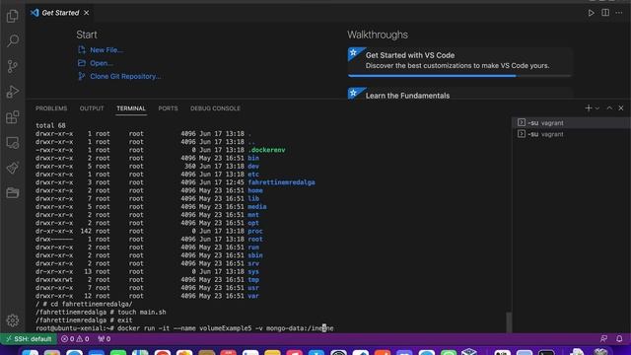Close the Get Started tab

(86, 13)
